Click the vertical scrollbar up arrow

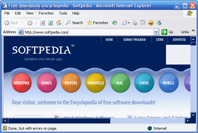193,39
